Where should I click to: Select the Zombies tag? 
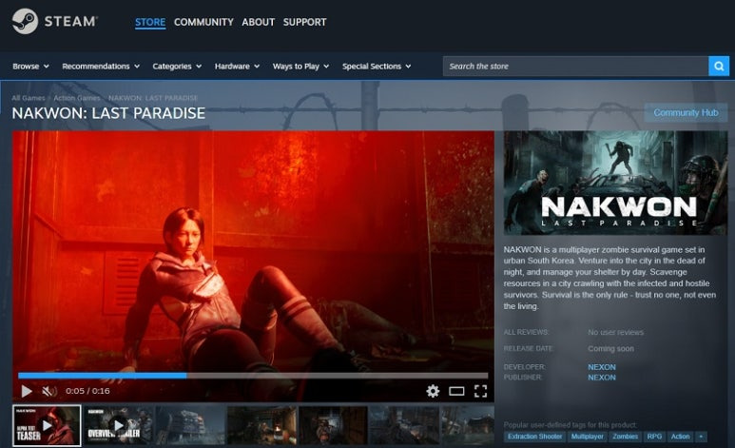point(626,437)
